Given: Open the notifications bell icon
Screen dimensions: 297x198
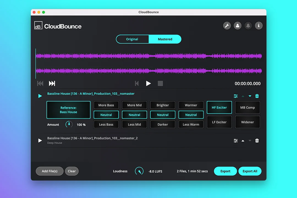Looking at the screenshot, I should point(248,26).
